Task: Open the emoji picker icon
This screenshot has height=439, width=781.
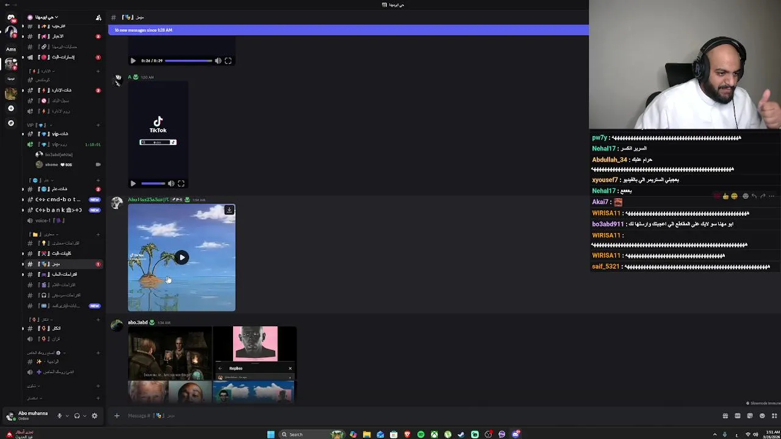Action: pos(762,416)
